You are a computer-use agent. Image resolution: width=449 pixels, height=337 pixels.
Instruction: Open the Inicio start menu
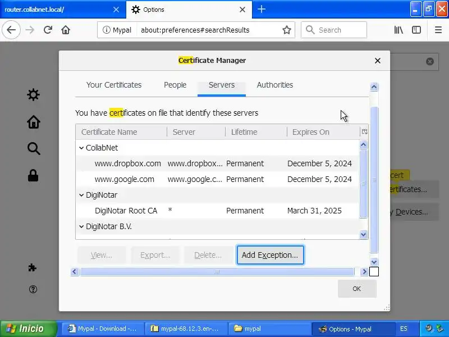pyautogui.click(x=29, y=329)
